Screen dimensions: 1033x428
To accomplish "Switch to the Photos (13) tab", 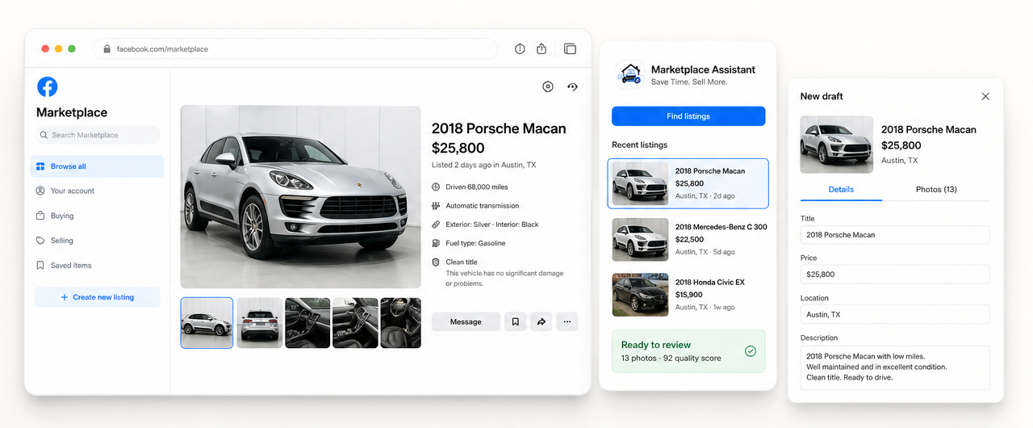I will tap(936, 190).
